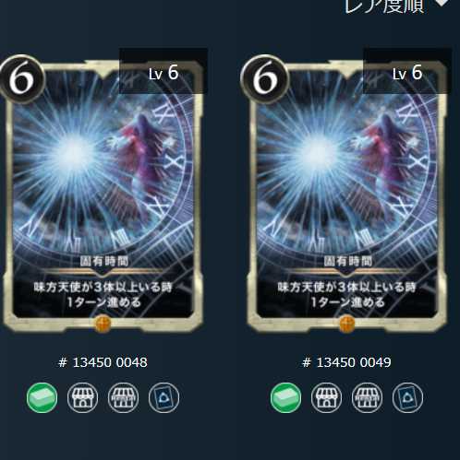Open the storefront-with-door icon under card 0048

click(82, 397)
